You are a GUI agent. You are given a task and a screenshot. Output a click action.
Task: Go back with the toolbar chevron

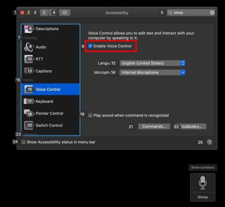(x=44, y=13)
